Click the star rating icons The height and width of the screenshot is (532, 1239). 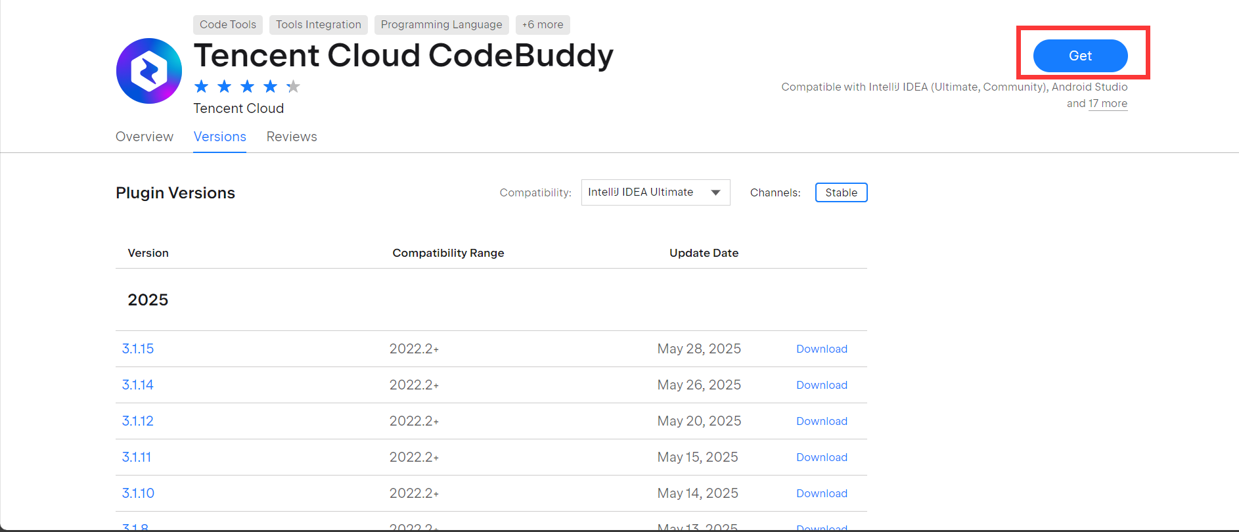pyautogui.click(x=247, y=87)
